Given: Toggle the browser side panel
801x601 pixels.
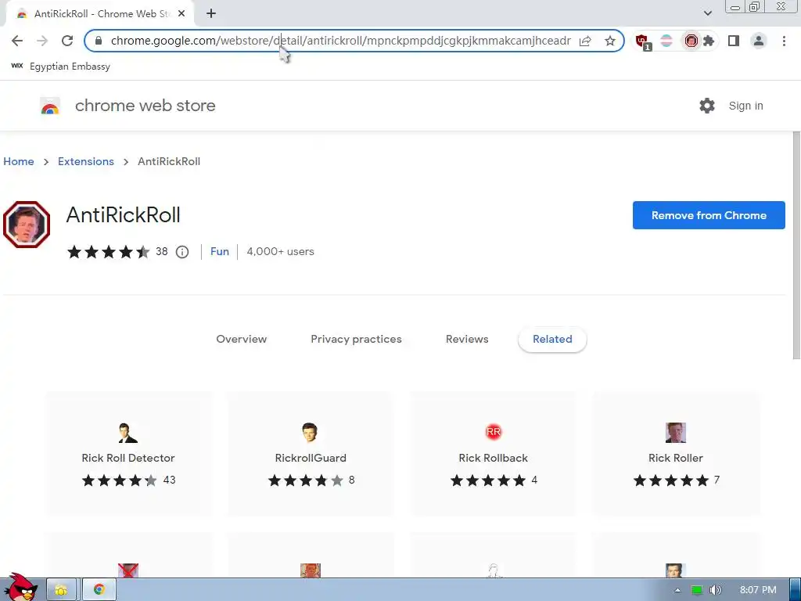Looking at the screenshot, I should pyautogui.click(x=734, y=41).
